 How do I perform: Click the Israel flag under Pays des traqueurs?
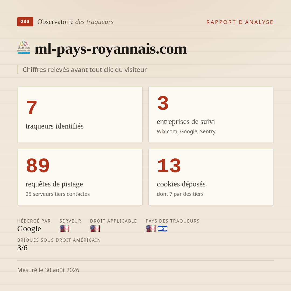click(162, 229)
